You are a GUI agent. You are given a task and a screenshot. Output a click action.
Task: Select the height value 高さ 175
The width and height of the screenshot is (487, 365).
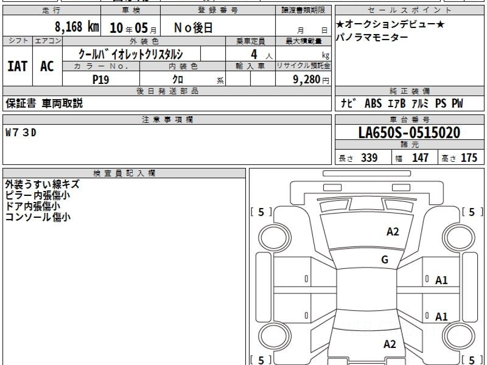point(459,158)
